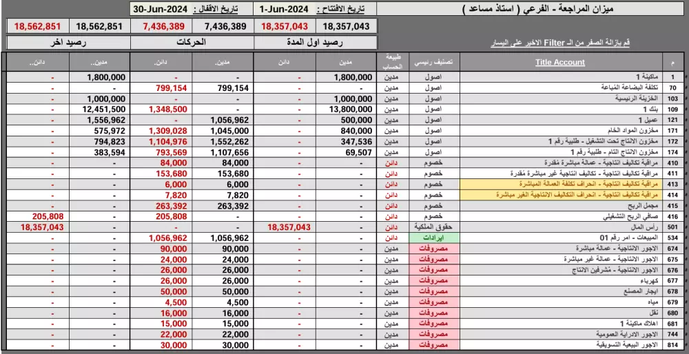Click the تصنيف رئيسي column header
Image resolution: width=689 pixels, height=354 pixels.
[x=434, y=63]
